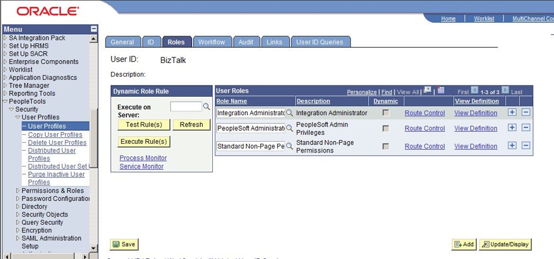This screenshot has width=554, height=259.
Task: Add row after PeopleSoft Administrator role
Action: coord(512,128)
